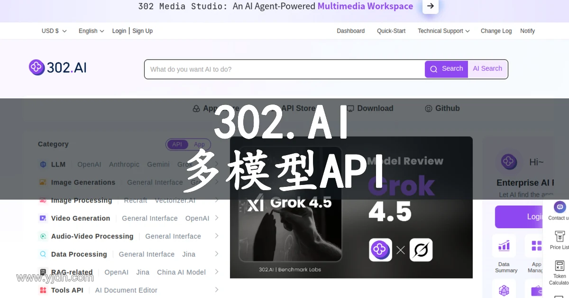
Task: Select General Interface in the Image Generations row
Action: pos(155,183)
